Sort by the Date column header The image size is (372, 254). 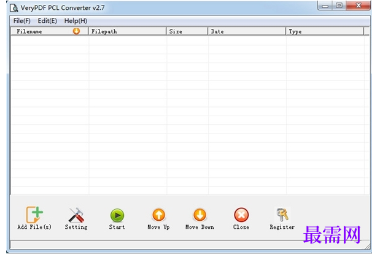[247, 31]
